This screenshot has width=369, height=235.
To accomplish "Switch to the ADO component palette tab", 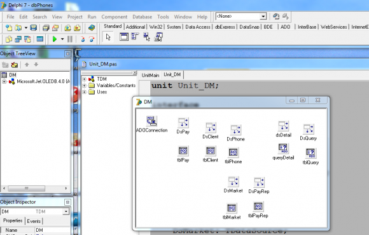I will [285, 27].
